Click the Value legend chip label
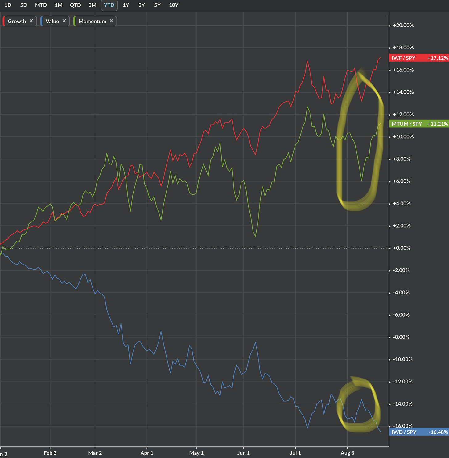This screenshot has height=458, width=449. [52, 21]
